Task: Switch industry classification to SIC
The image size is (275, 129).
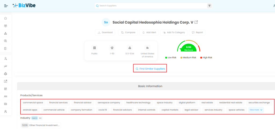Action: (x=40, y=118)
